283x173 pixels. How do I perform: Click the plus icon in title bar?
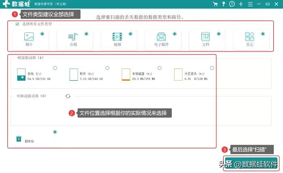click(241, 4)
